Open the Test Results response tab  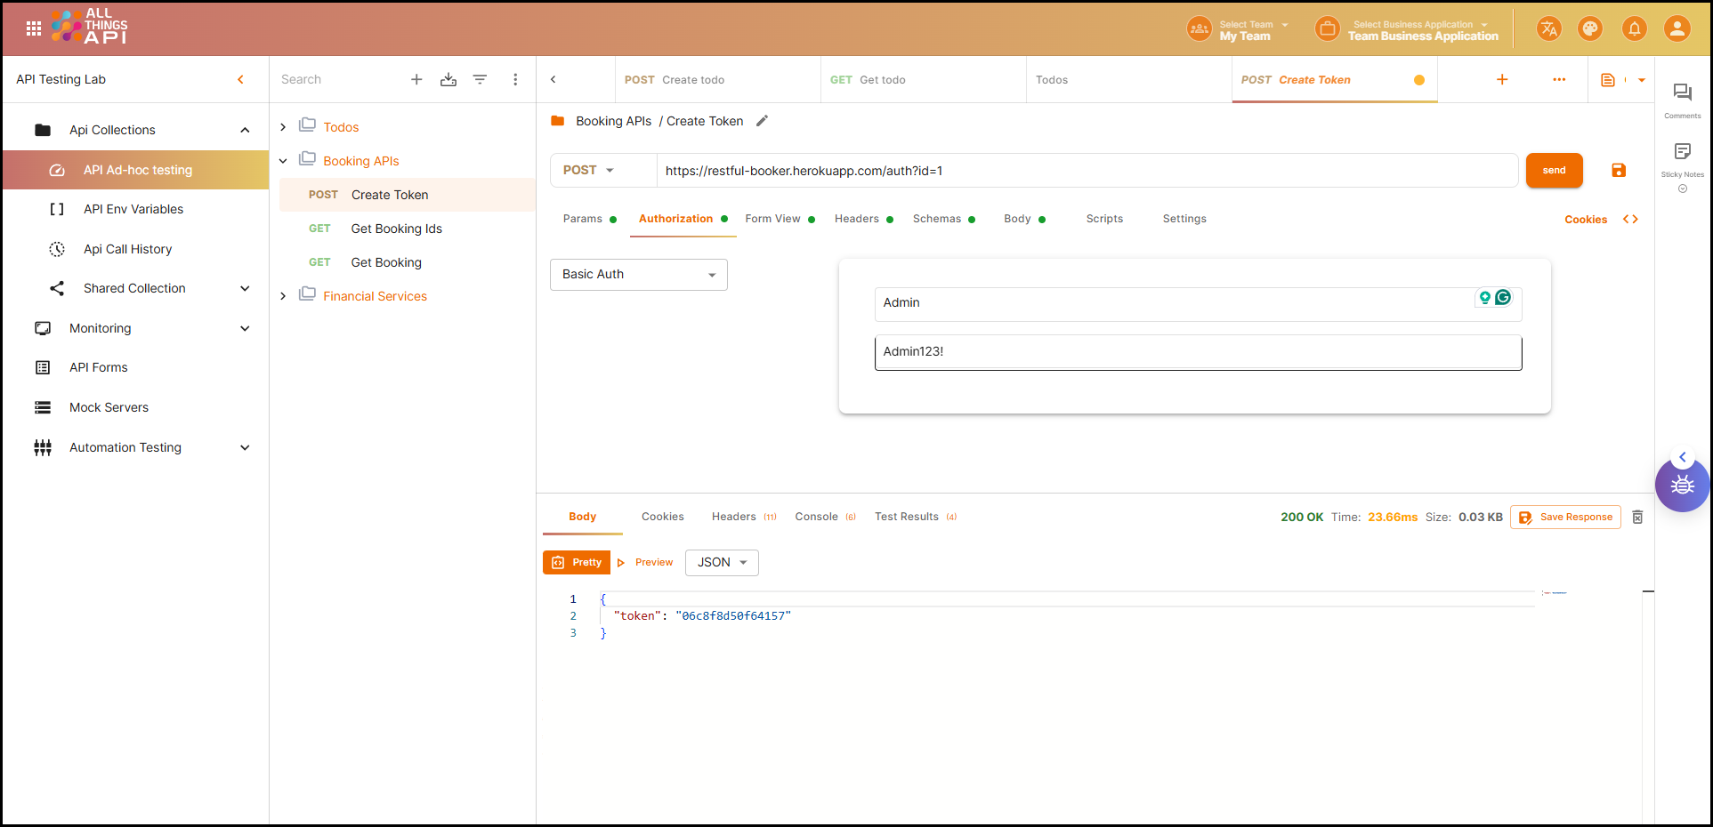(x=906, y=517)
